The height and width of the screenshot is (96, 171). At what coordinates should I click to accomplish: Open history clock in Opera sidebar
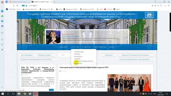click(x=2, y=45)
